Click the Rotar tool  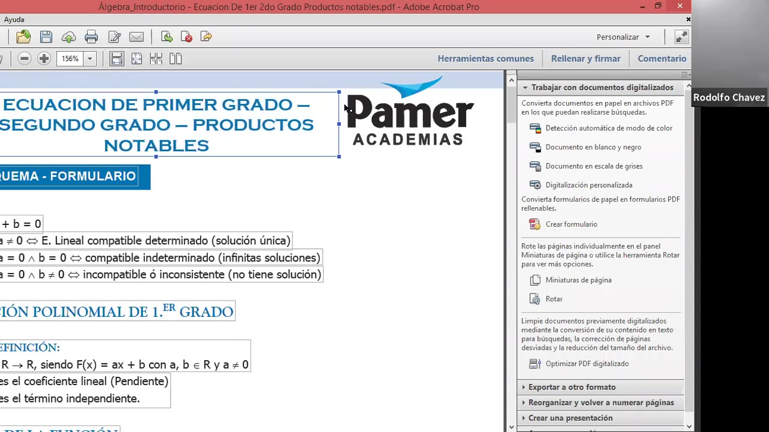coord(554,299)
